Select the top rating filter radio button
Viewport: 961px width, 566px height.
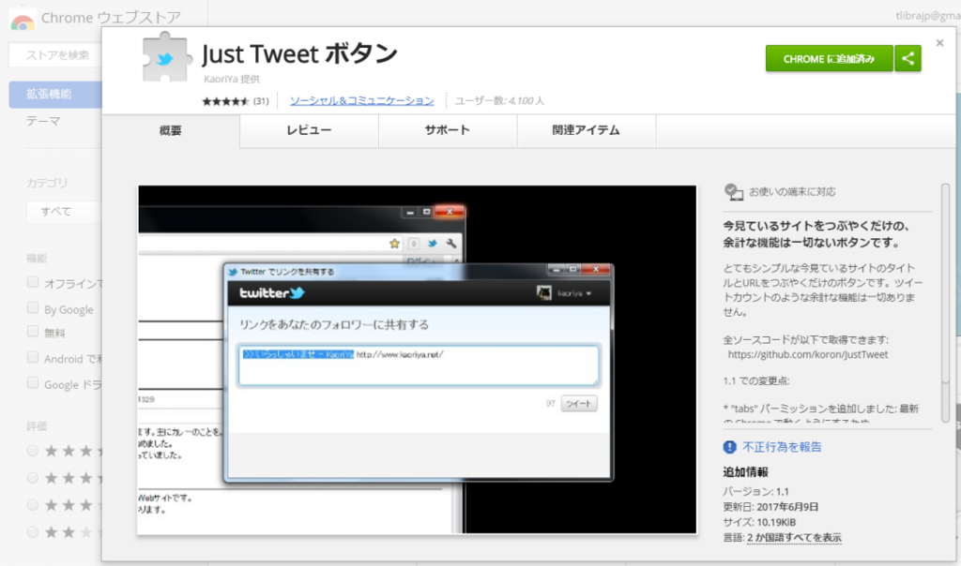click(33, 451)
